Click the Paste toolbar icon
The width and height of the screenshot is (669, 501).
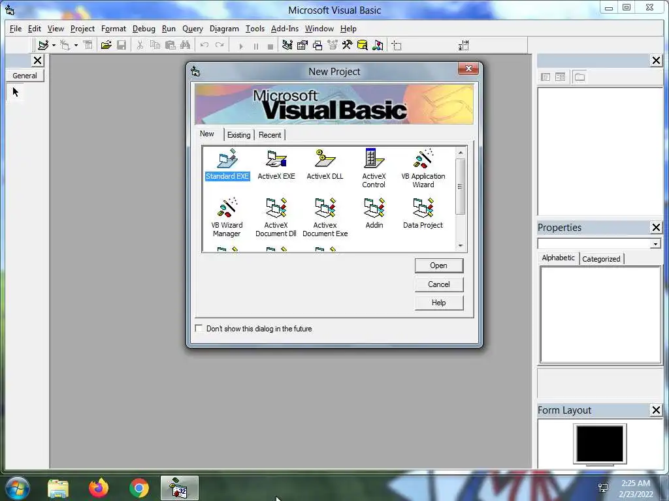tap(171, 45)
